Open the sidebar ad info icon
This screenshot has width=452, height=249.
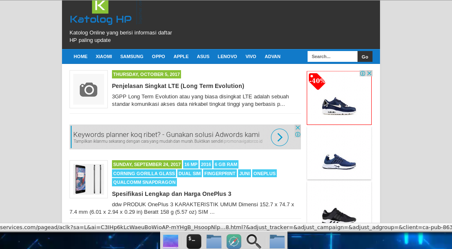tap(363, 73)
